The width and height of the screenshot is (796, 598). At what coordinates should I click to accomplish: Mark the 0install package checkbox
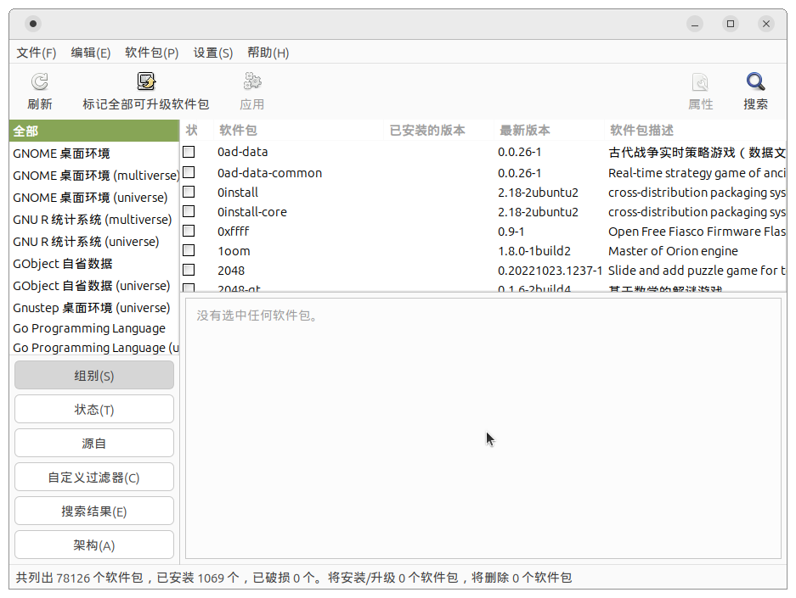(189, 193)
